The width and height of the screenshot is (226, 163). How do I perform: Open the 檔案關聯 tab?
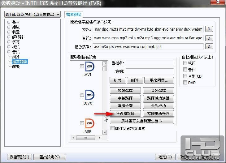click(73, 15)
